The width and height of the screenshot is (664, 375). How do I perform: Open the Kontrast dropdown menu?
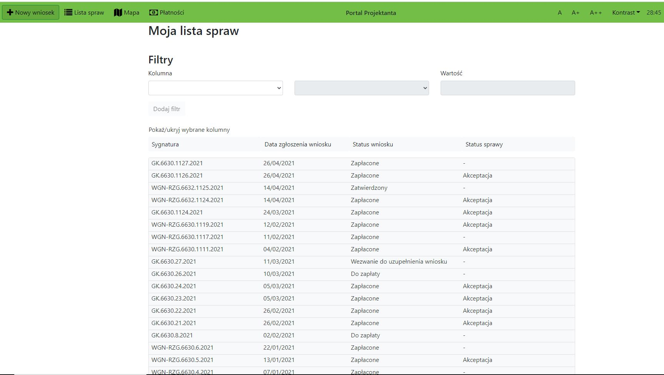tap(626, 13)
